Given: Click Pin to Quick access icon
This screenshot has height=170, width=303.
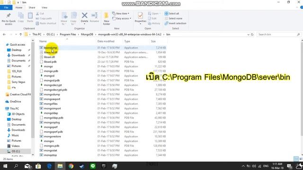Looking at the screenshot, I should 9,16.
